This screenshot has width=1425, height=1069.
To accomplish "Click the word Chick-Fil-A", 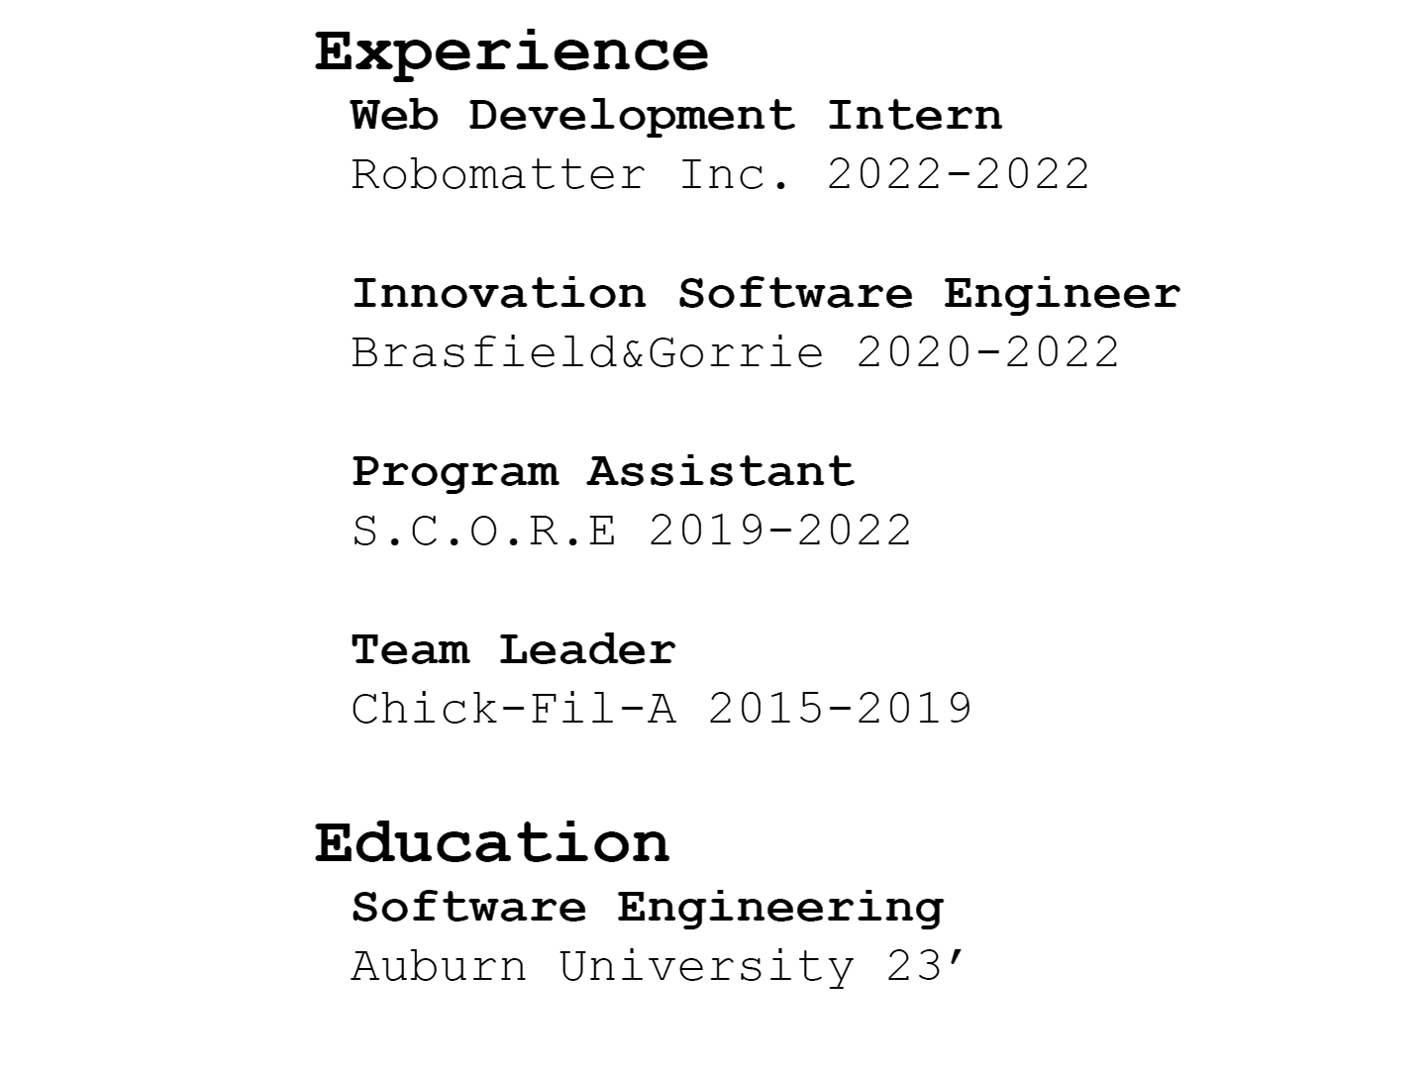I will (514, 710).
